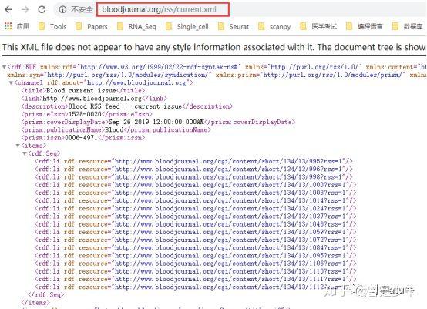Click the closing /items tag

pos(35,303)
